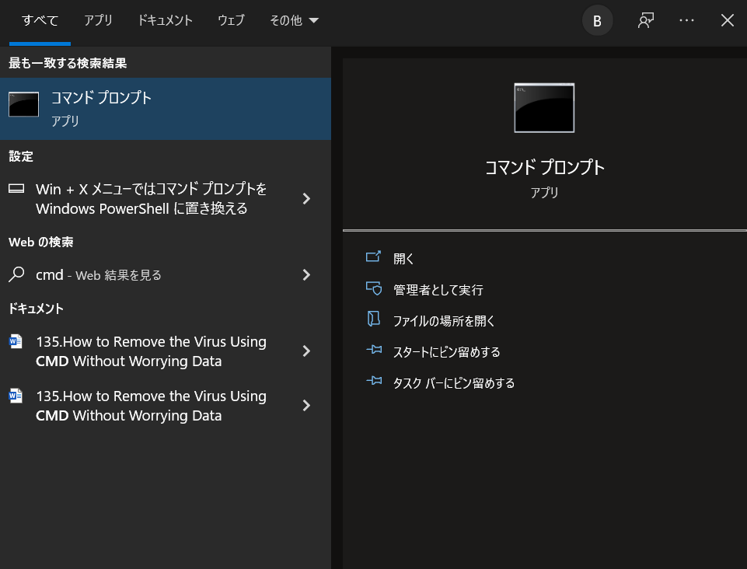Click the folder icon beside ファイルの場所を開く
747x569 pixels.
click(374, 320)
